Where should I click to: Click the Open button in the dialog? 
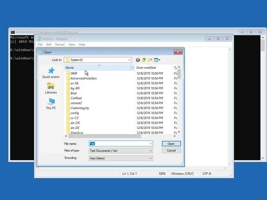(x=171, y=144)
